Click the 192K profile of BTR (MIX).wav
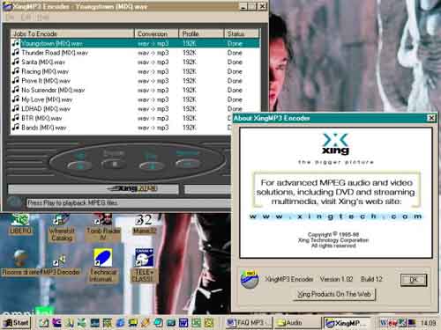The width and height of the screenshot is (441, 330). [x=190, y=119]
